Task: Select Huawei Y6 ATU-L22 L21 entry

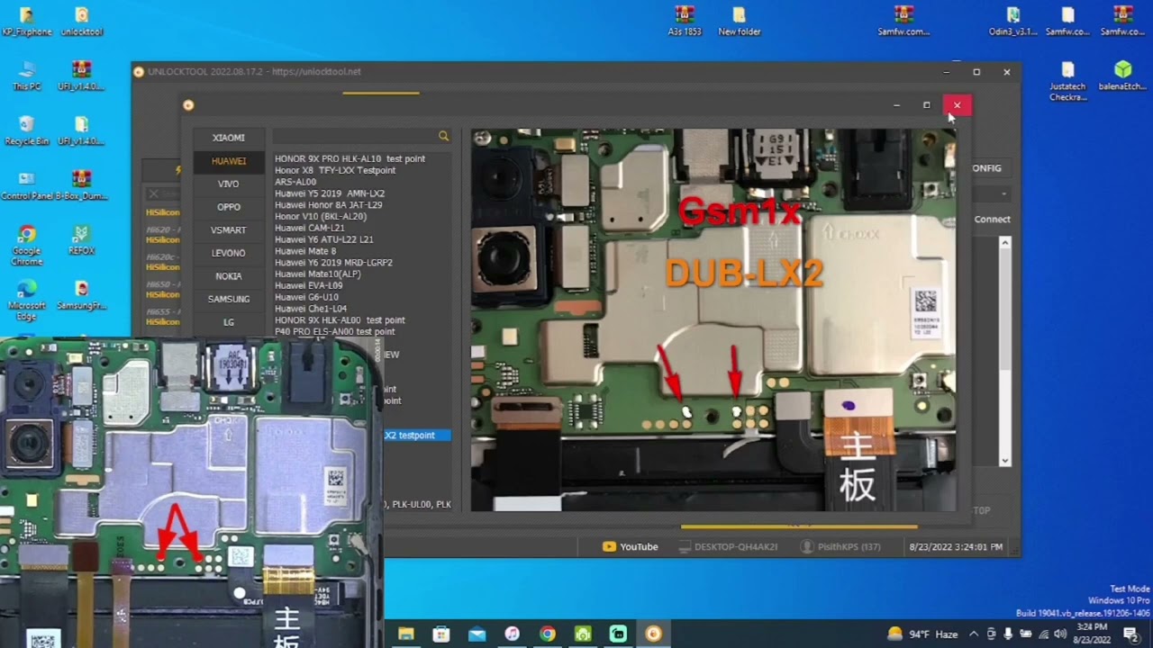Action: (324, 239)
